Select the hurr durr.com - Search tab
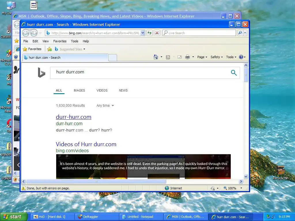Image resolution: width=295 pixels, height=221 pixels. [65, 58]
